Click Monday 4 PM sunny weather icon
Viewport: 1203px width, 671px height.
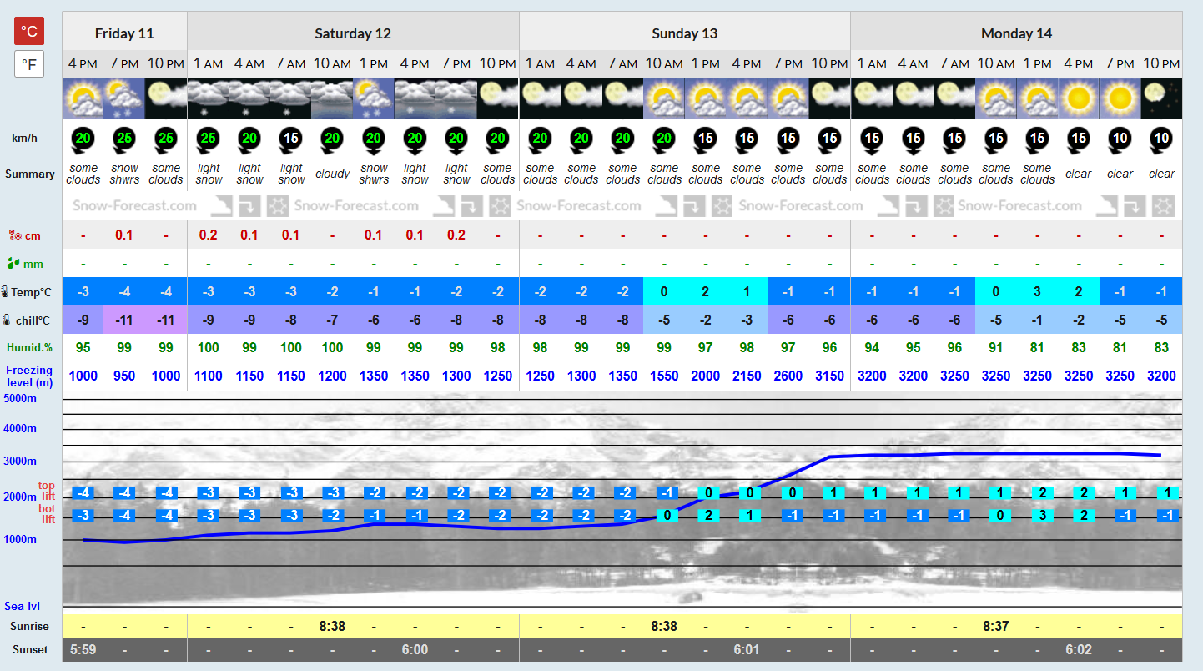coord(1079,98)
